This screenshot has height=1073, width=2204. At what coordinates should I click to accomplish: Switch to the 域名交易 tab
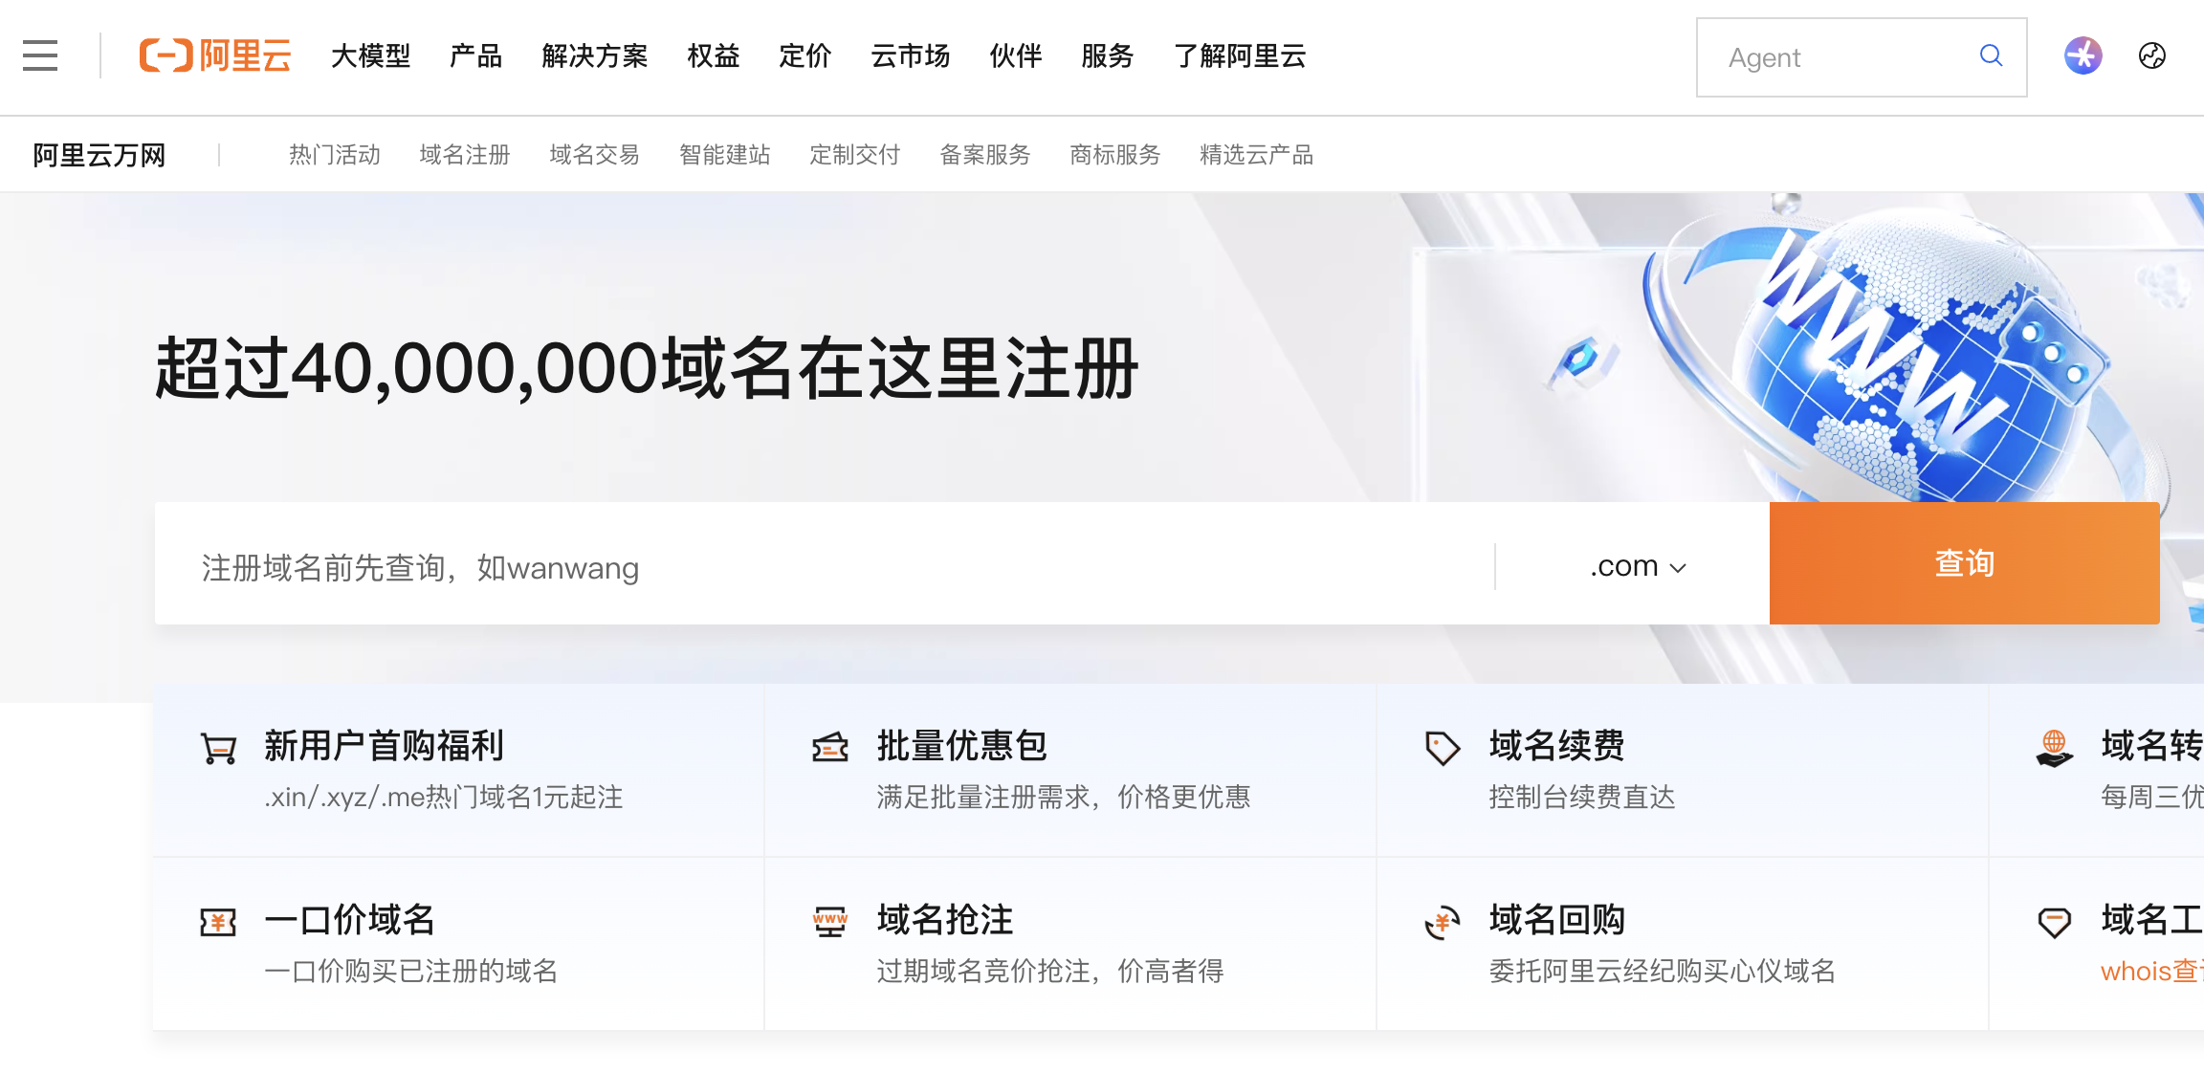(594, 154)
